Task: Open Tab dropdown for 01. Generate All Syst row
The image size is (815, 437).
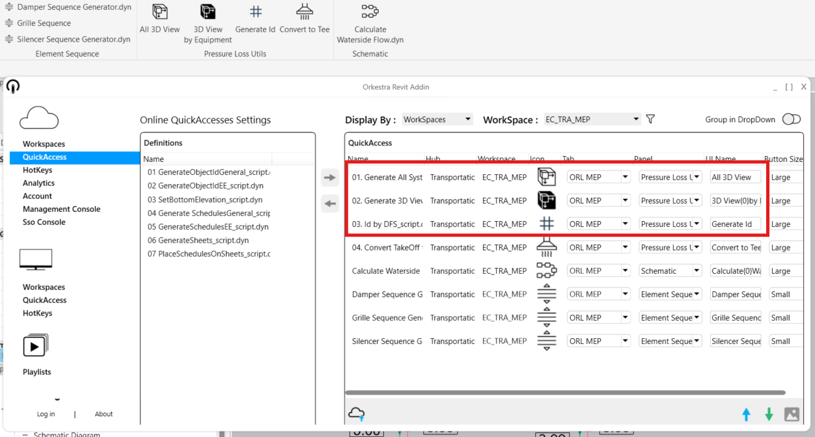Action: click(599, 177)
